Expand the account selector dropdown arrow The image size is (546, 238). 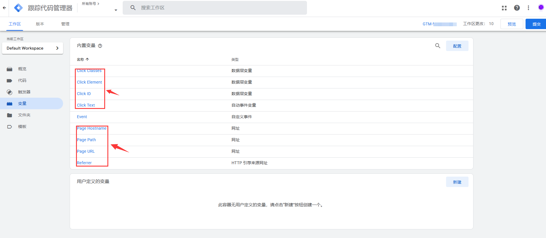(116, 10)
